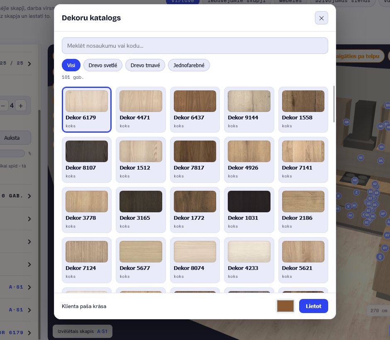
Task: Increase the count with plus button
Action: coord(21,106)
